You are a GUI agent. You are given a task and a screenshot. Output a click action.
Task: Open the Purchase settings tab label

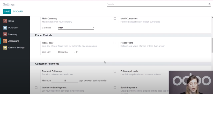[x=13, y=28]
